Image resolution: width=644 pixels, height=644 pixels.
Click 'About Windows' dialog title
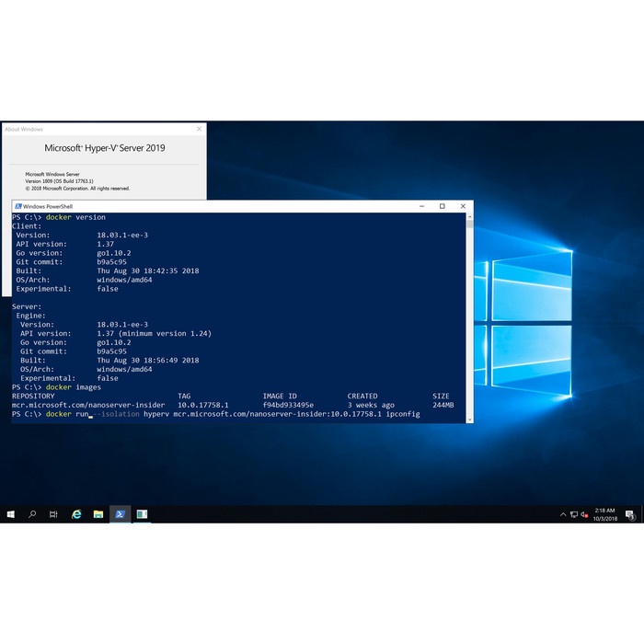point(24,129)
